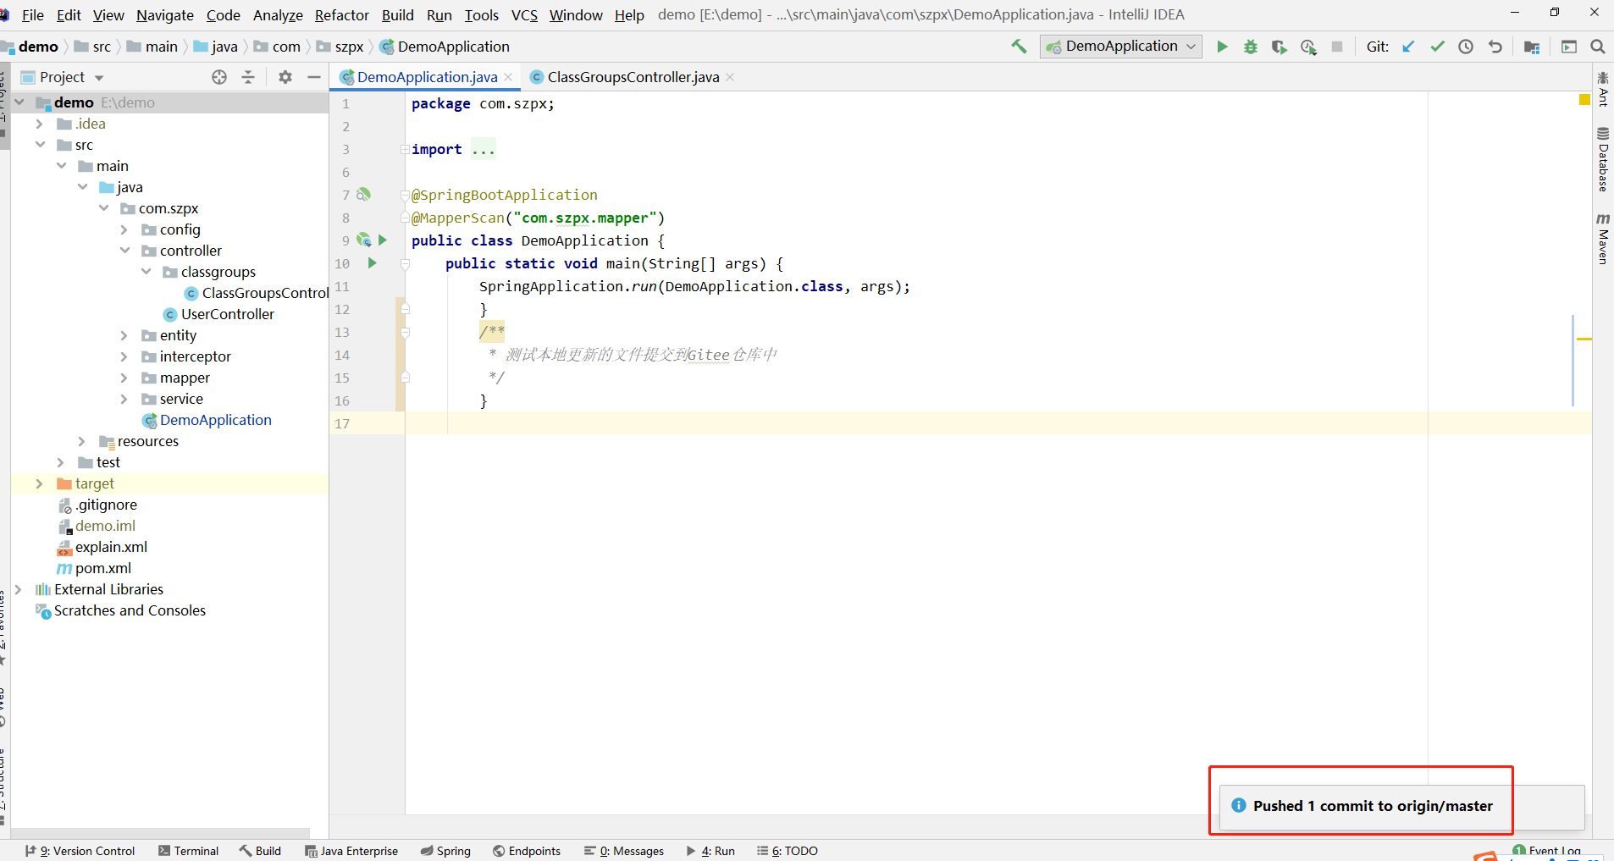
Task: Select the DemoApplication.java editor tab
Action: click(427, 77)
